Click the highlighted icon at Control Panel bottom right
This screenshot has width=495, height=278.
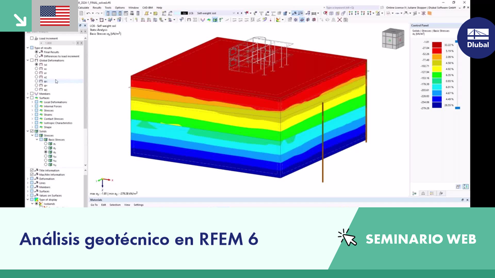click(466, 187)
